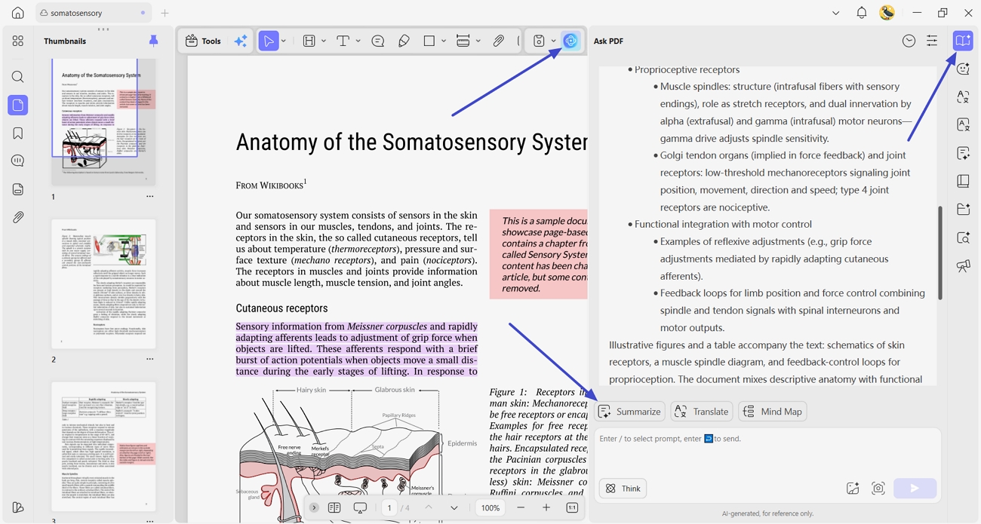Toggle the UPDF AI button in toolbar
Image resolution: width=981 pixels, height=524 pixels.
tap(570, 41)
